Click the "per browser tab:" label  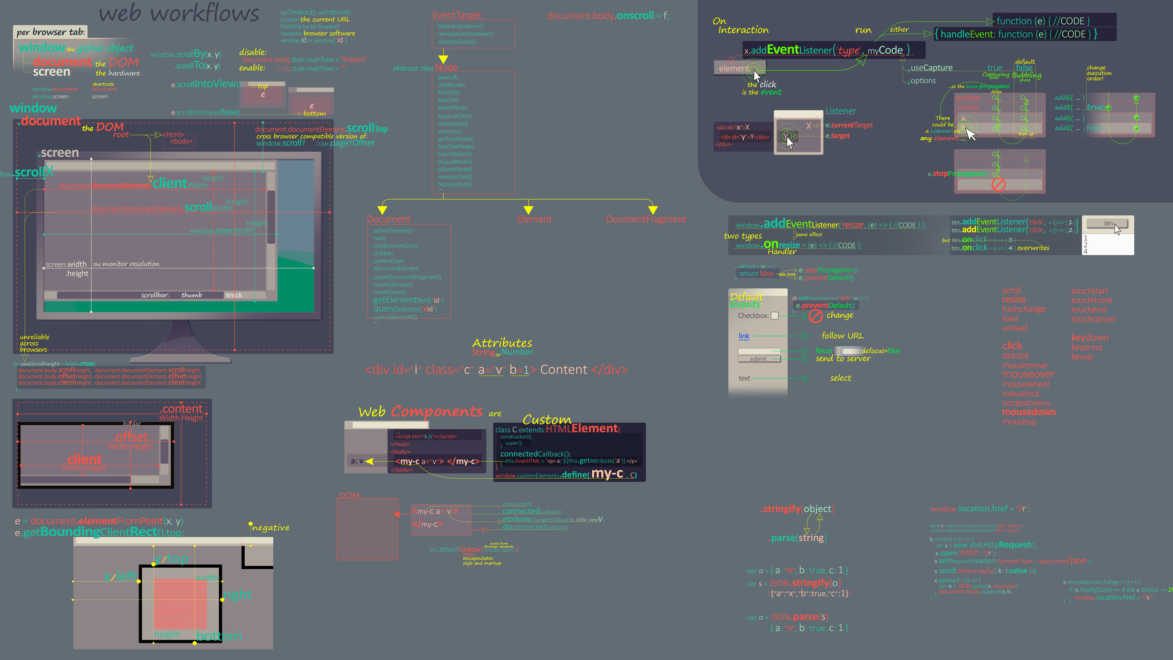(x=50, y=32)
